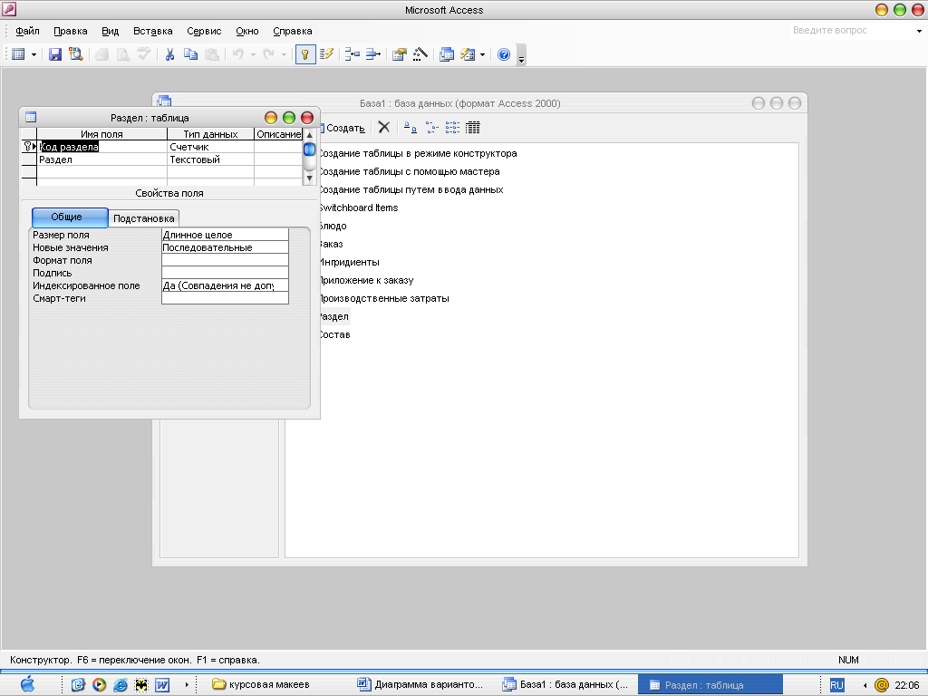Screen dimensions: 928x696
Task: Open the Вид menu
Action: pos(110,31)
